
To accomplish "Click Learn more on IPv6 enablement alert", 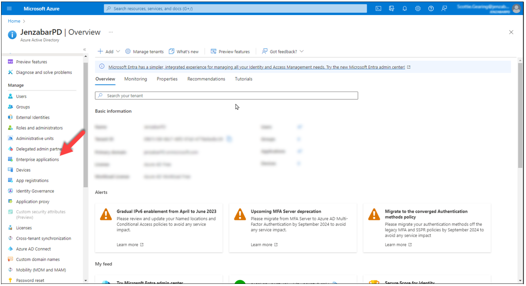I will 130,244.
